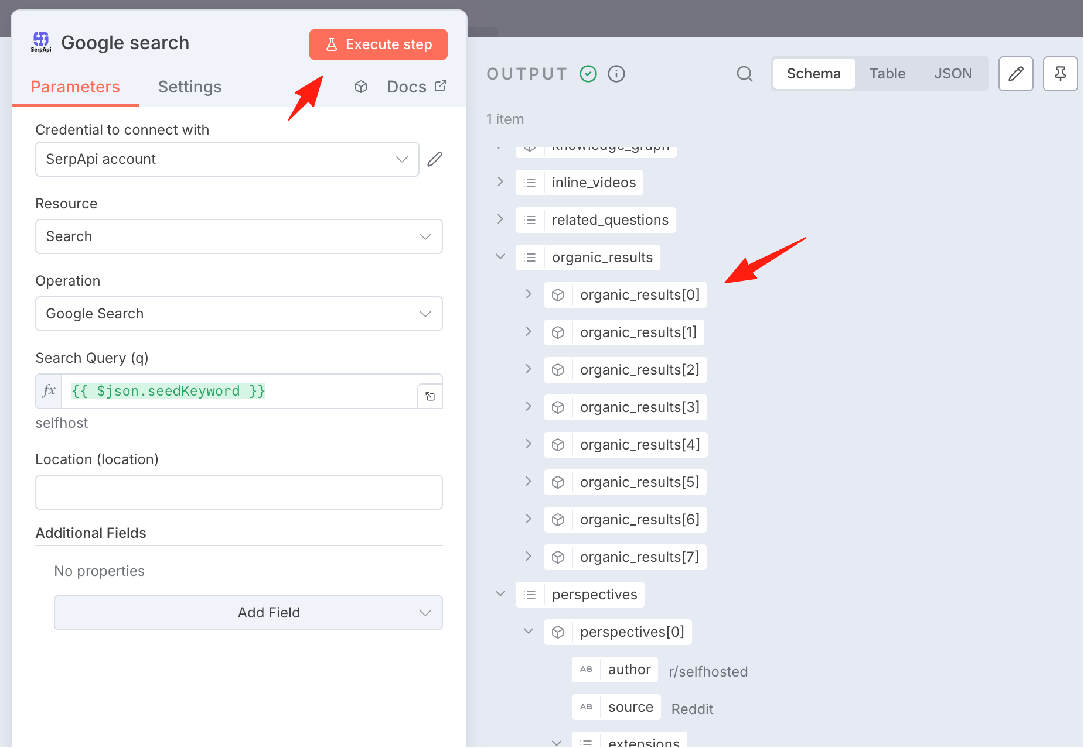Viewport: 1084px width, 748px height.
Task: Open the Docs external link
Action: point(417,87)
